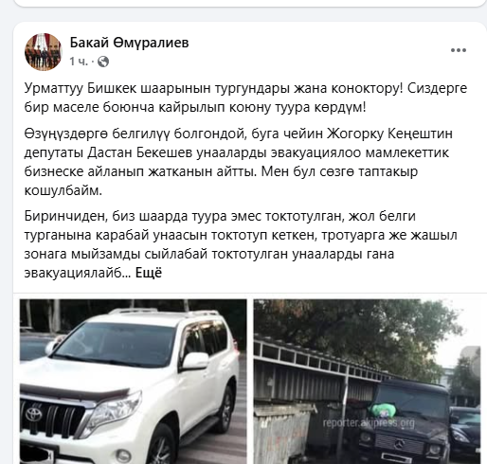Click the dark car parked beside the Mercedes
Screen dimensions: 487x464
465,431
